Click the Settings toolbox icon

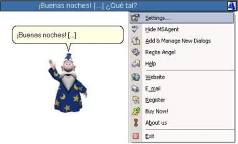[x=135, y=18]
